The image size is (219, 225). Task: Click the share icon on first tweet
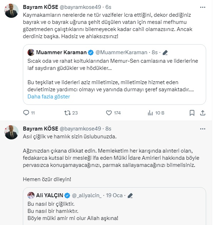pyautogui.click(x=203, y=113)
